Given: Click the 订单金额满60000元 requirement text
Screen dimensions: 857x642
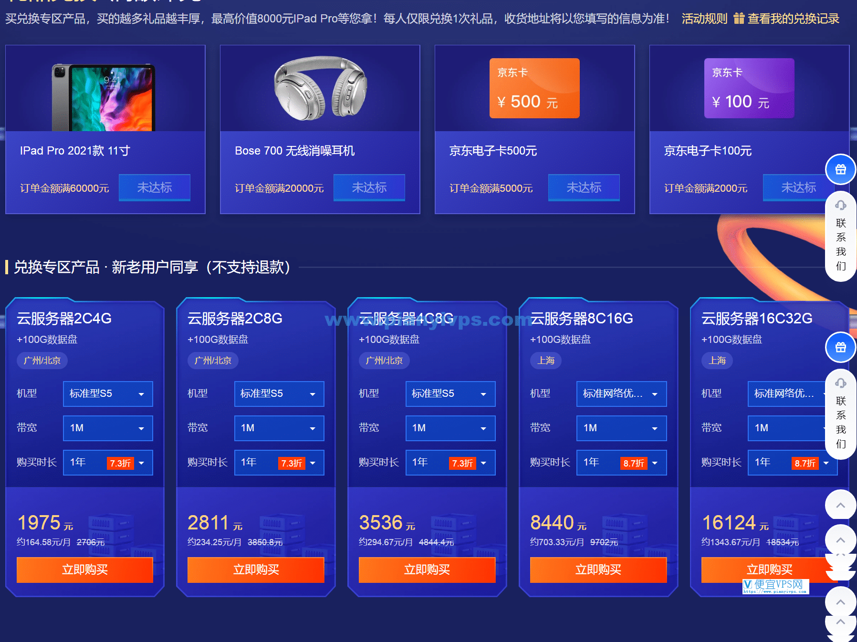Looking at the screenshot, I should [64, 188].
